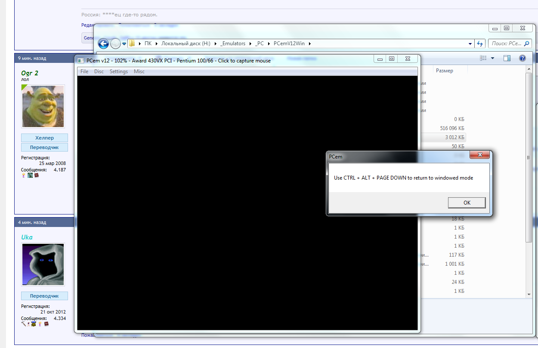Go forward in the Explorer window
This screenshot has height=348, width=538.
[x=115, y=43]
